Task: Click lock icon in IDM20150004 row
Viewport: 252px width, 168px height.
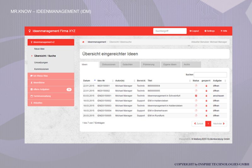Action: (206, 111)
